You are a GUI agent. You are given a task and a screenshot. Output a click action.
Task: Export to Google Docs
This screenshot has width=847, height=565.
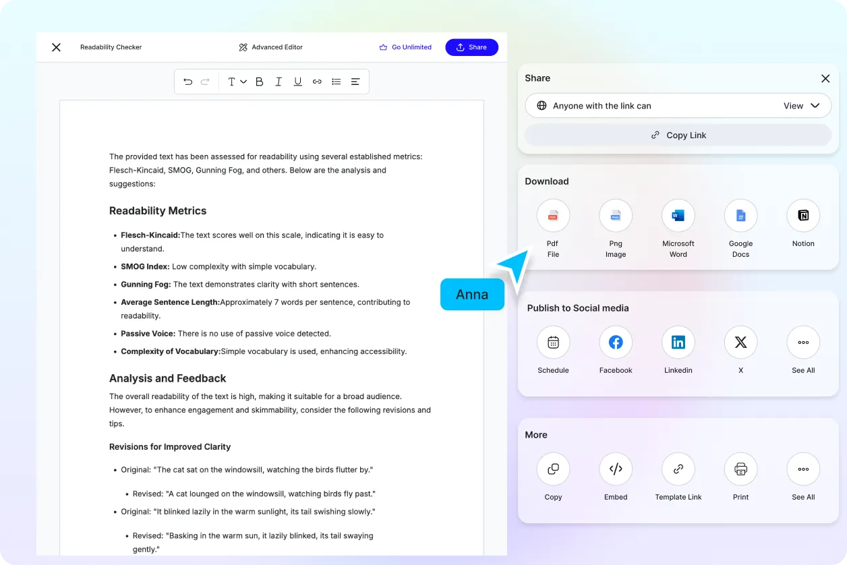coord(740,216)
